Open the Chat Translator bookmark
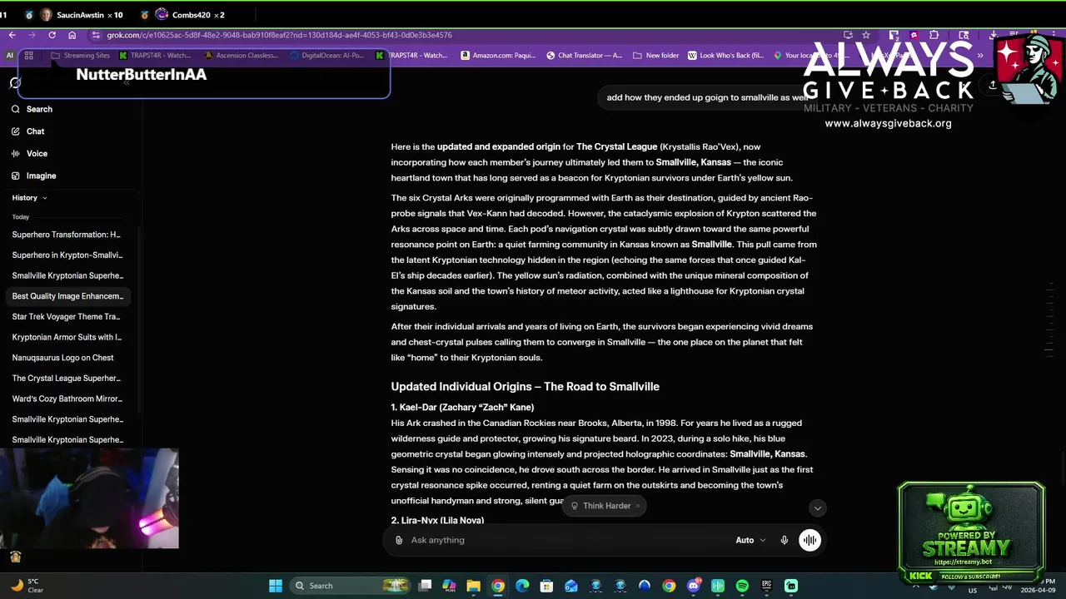The image size is (1066, 599). 584,56
